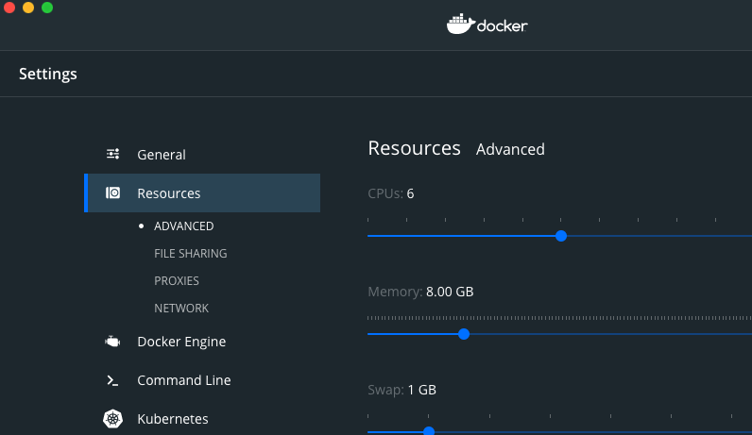Open the FILE SHARING sub-section
This screenshot has height=435, width=752.
(190, 254)
